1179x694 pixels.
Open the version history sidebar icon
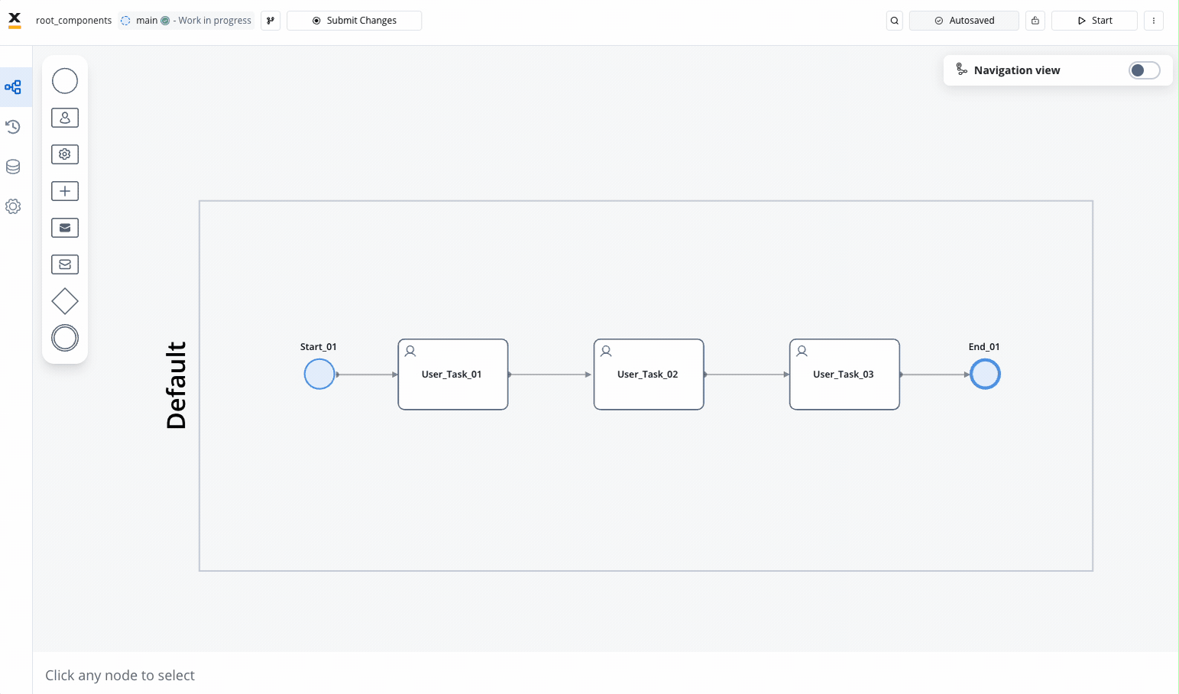tap(13, 127)
